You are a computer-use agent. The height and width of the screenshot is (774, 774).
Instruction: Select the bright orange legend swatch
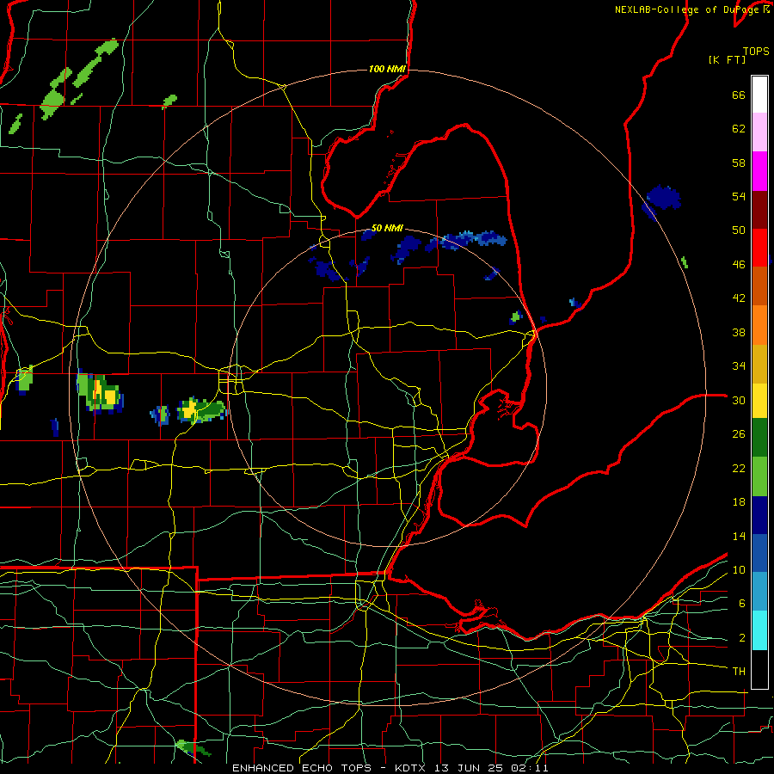click(759, 325)
